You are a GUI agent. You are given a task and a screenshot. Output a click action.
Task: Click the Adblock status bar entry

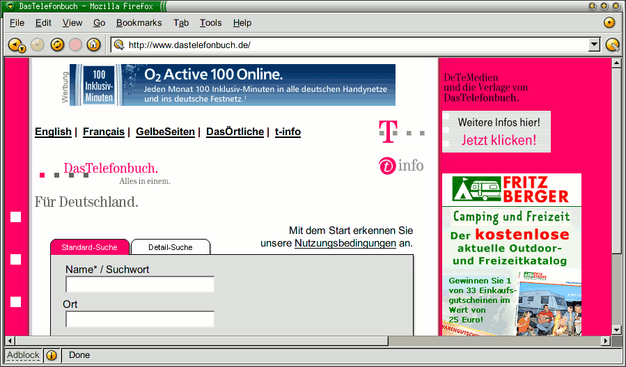(x=23, y=355)
